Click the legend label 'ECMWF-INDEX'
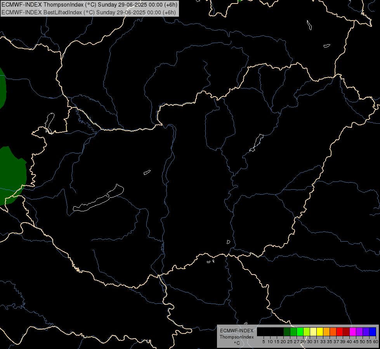Screen dimensions: 380x349 click(237, 331)
